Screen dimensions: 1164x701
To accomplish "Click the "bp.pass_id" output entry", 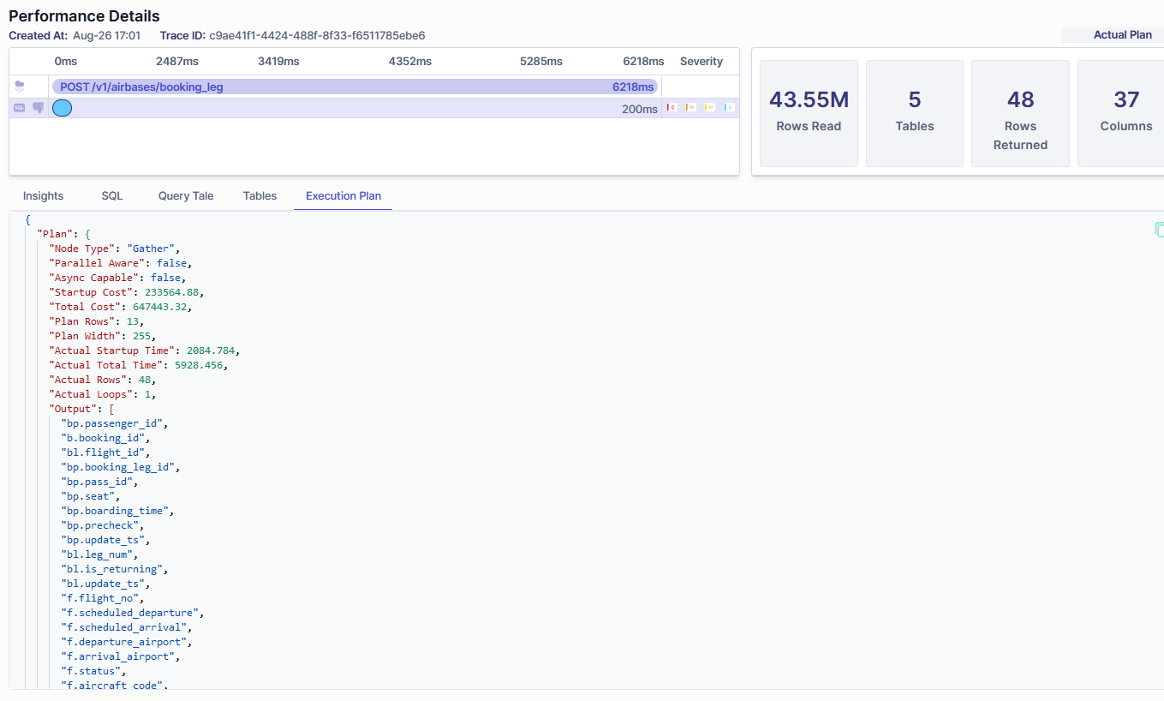I will coord(99,482).
